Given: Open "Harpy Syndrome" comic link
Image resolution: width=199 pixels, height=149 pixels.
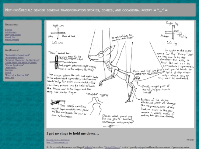Looking at the screenshot, I should pos(15,65).
